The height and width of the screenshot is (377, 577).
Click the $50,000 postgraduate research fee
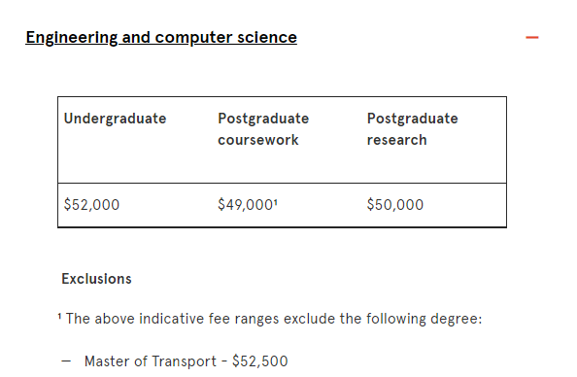[x=395, y=205]
